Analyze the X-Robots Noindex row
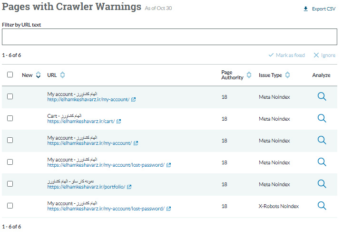 coord(322,206)
